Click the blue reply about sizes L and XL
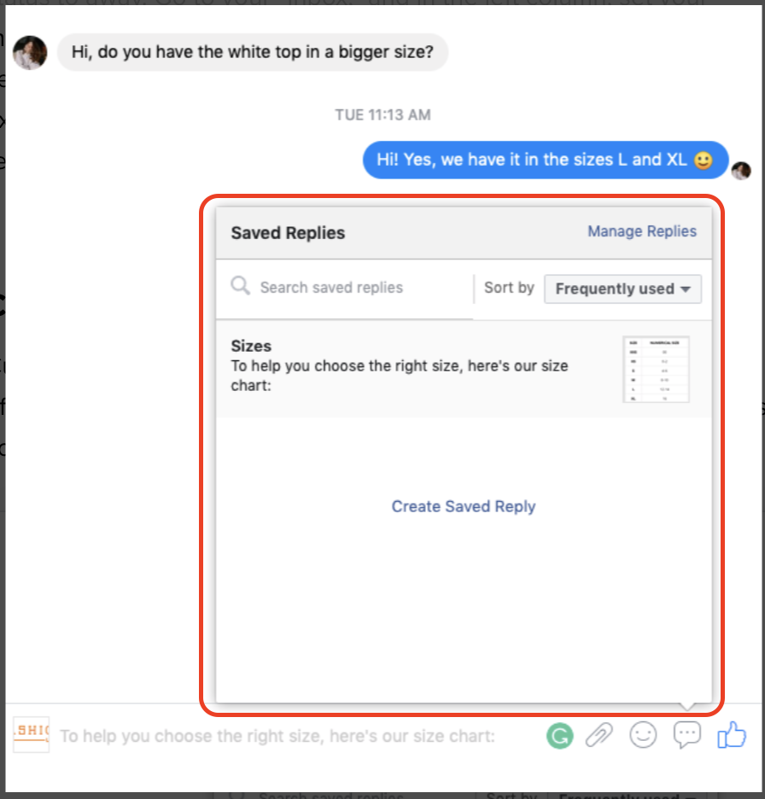 (545, 160)
